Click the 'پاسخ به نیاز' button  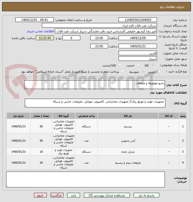pyautogui.click(x=146, y=195)
